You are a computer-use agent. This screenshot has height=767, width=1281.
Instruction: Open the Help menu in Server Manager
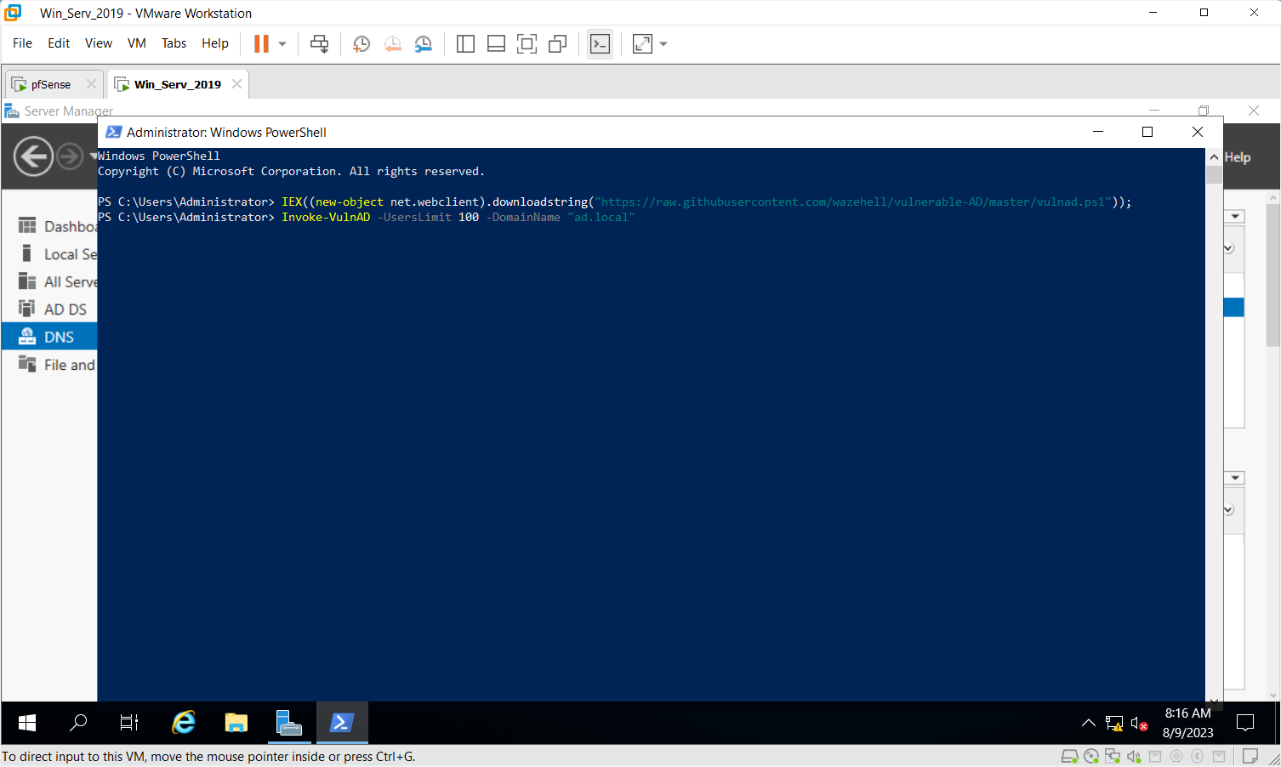coord(1238,157)
